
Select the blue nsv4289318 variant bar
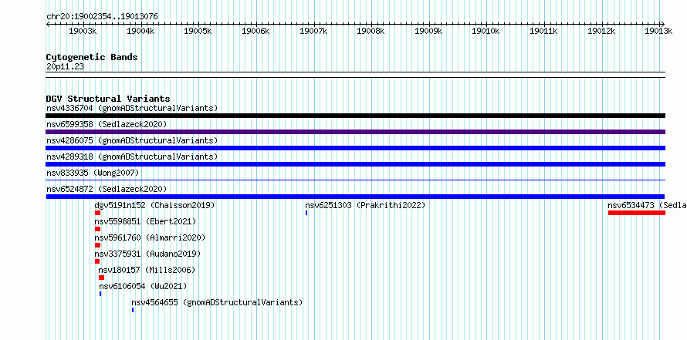tap(355, 164)
